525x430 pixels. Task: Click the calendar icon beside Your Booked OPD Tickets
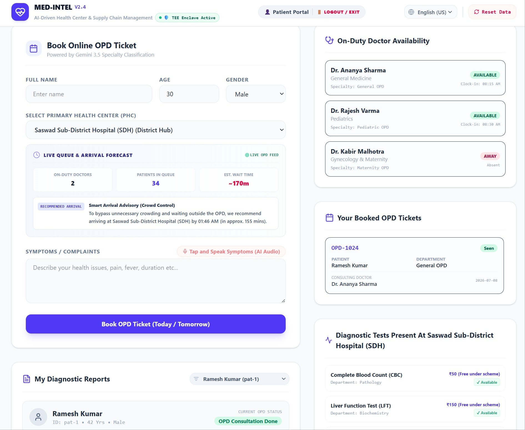329,218
